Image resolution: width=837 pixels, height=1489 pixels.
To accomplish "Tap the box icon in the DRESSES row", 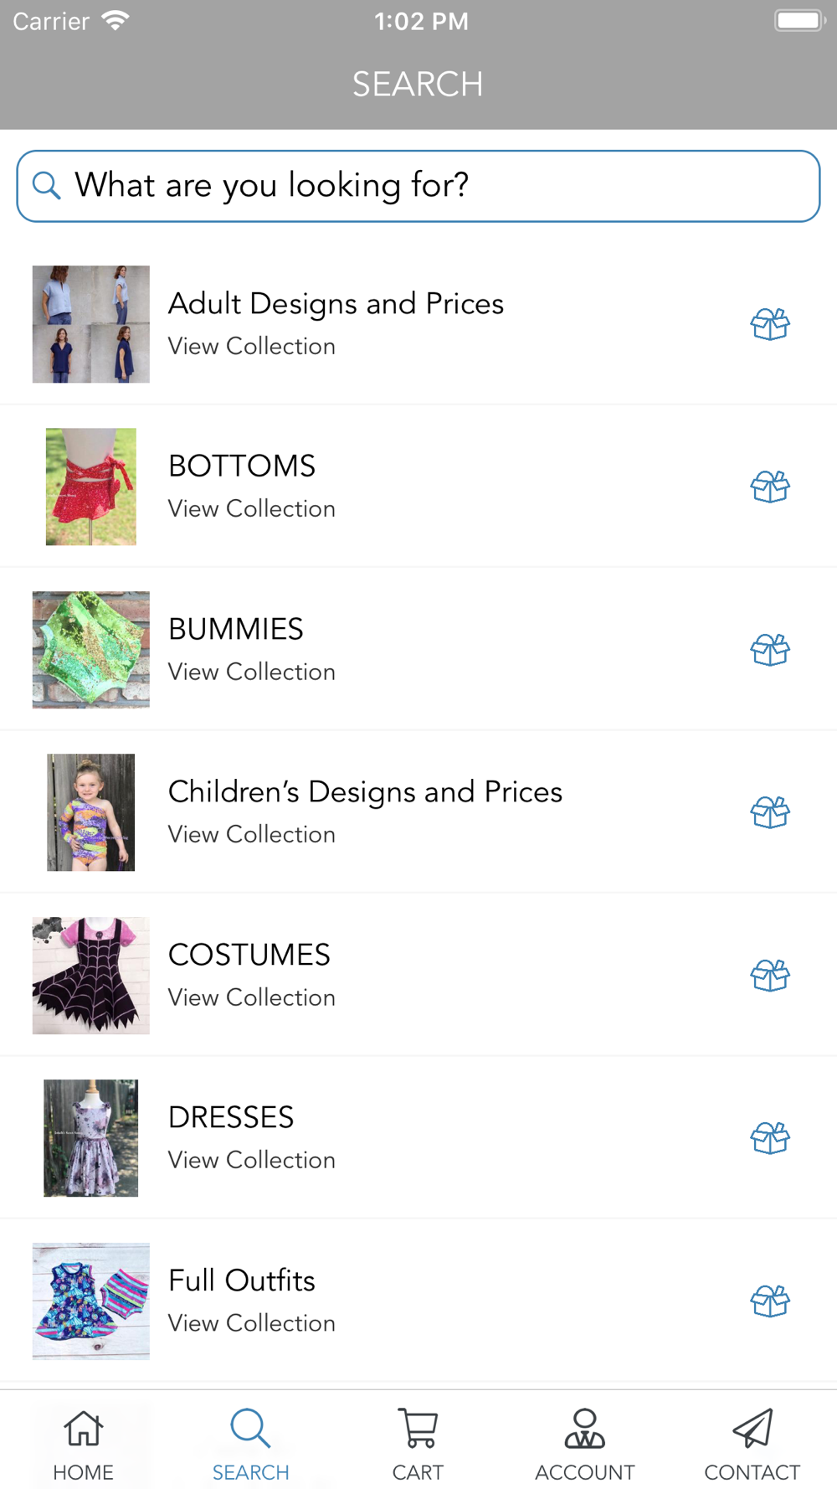I will [x=770, y=1138].
